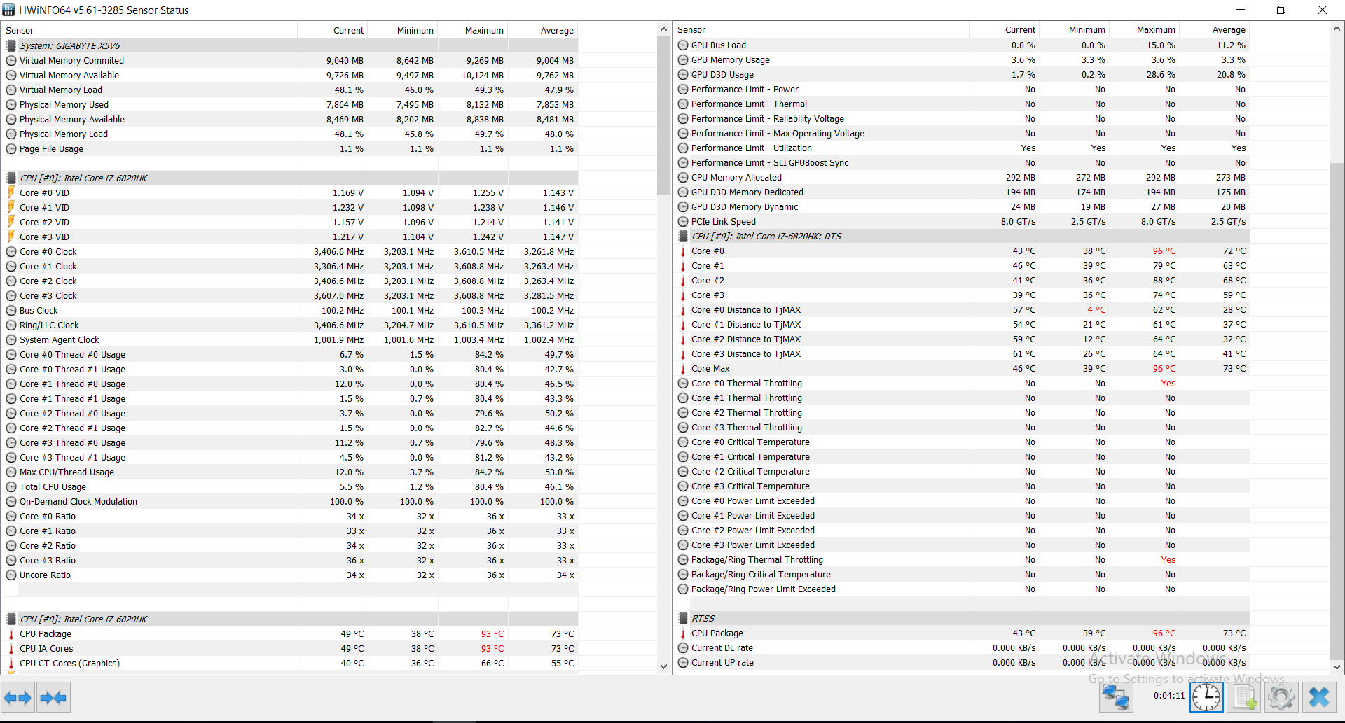Click the right pane scrollbar down arrow

coord(1337,667)
